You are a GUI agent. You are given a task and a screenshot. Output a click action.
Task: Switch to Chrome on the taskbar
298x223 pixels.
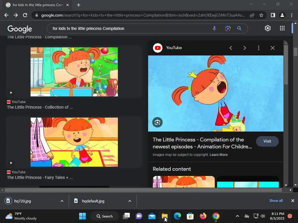(x=216, y=216)
